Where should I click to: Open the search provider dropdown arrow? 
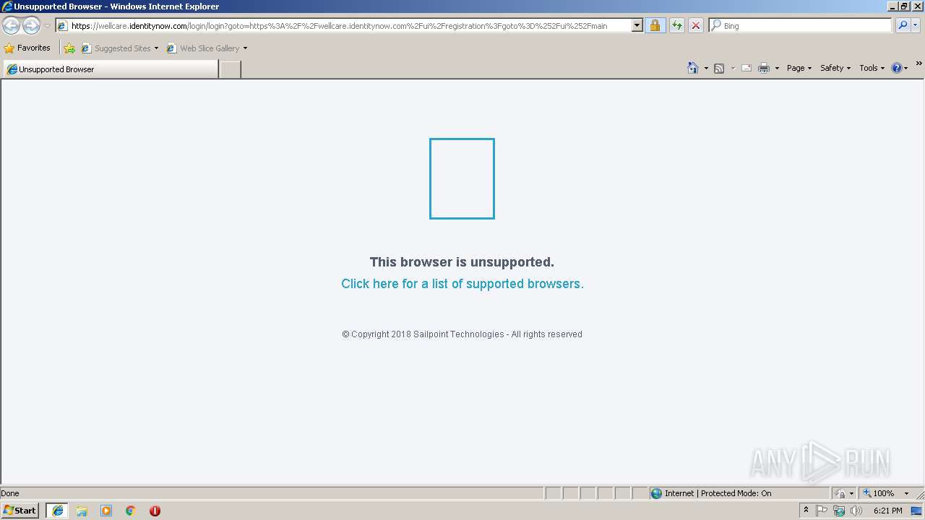(915, 25)
